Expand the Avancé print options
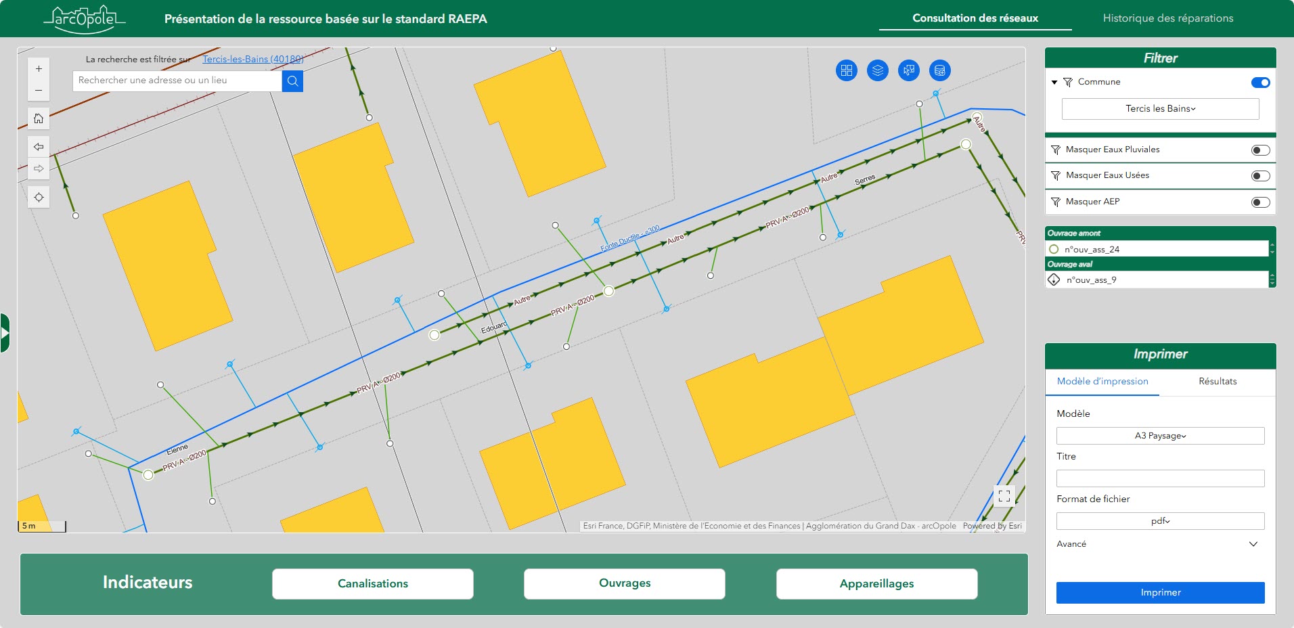The width and height of the screenshot is (1294, 628). [1253, 544]
